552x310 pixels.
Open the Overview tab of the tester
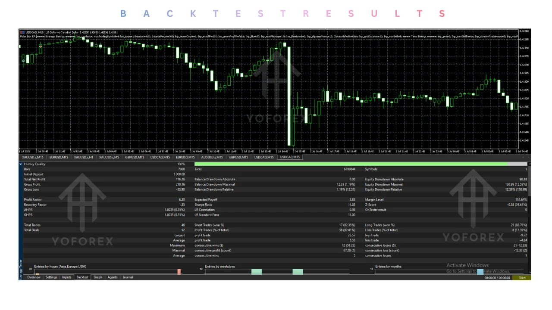[34, 277]
